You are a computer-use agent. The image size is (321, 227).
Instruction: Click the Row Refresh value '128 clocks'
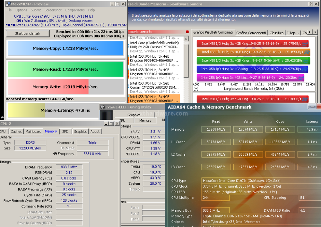[69, 200]
